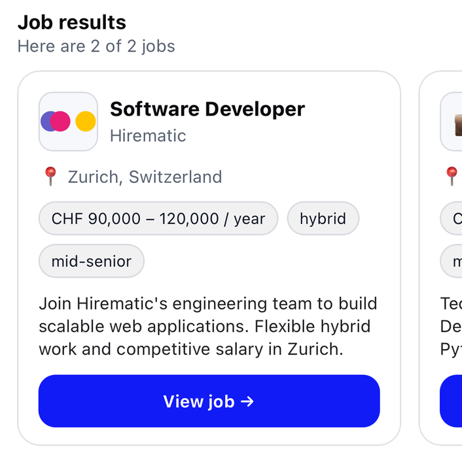Click the red pin beside Zurich, Switzerland
This screenshot has width=462, height=460.
point(50,176)
